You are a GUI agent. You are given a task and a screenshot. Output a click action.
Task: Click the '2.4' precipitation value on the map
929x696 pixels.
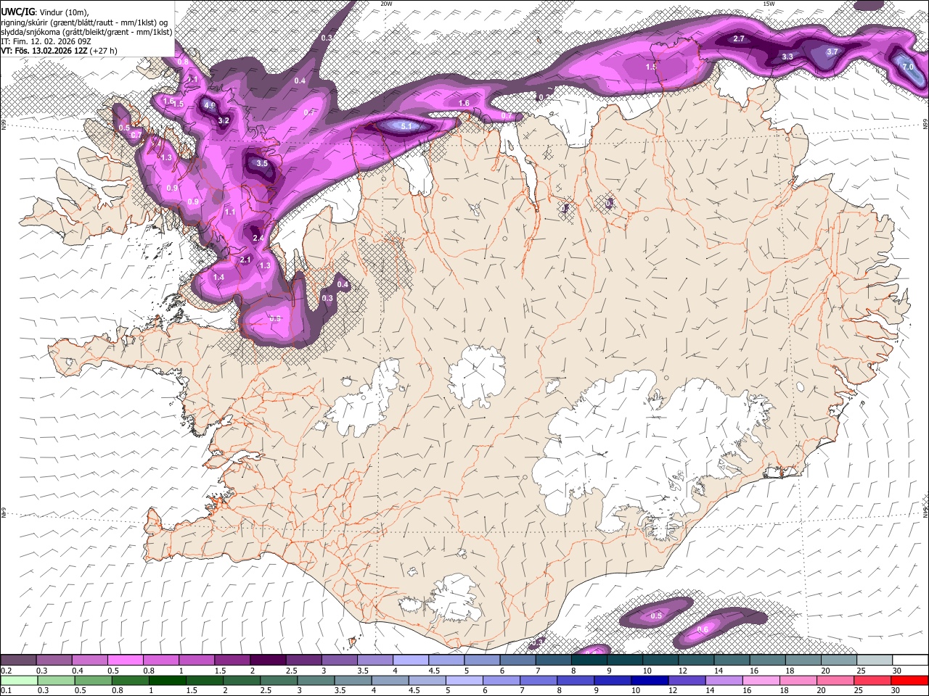click(258, 238)
